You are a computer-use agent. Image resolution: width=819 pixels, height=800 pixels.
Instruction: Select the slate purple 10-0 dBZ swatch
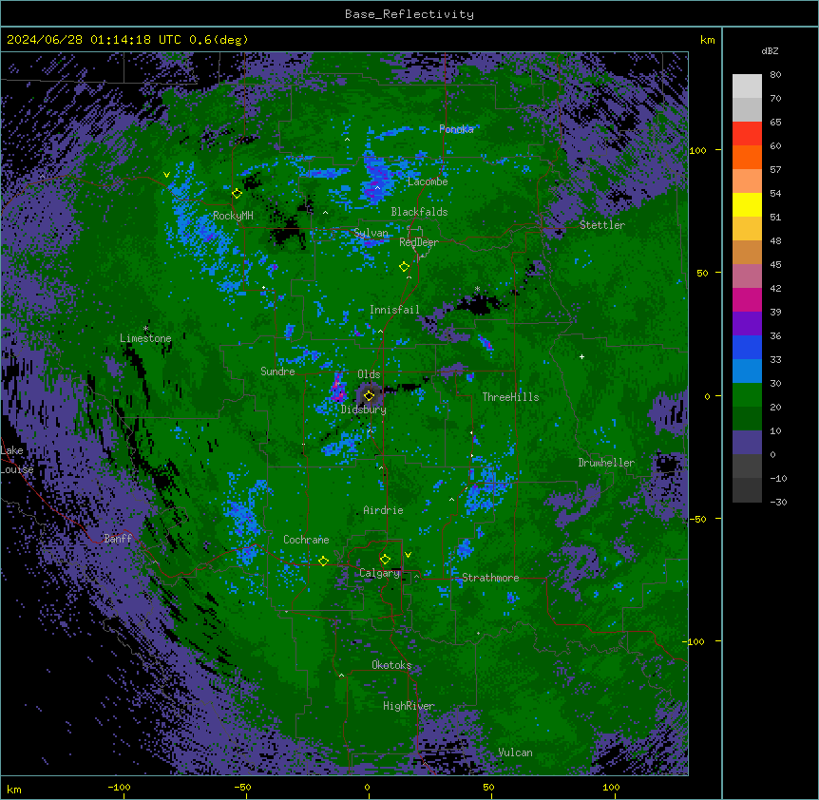pos(747,443)
